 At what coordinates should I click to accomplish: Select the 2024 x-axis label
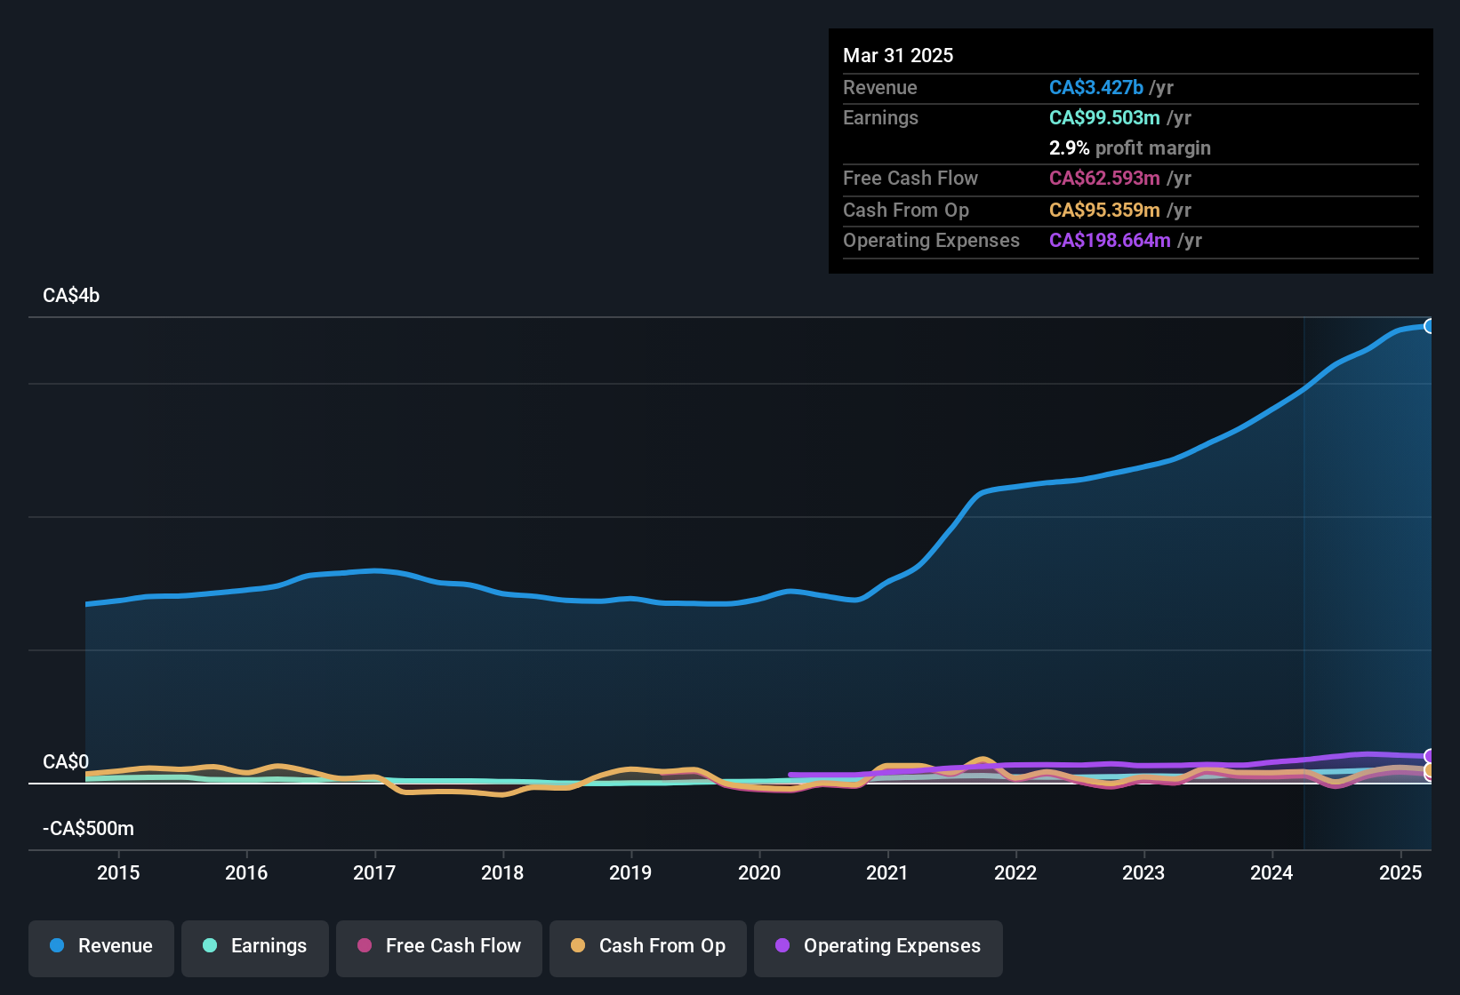[1271, 872]
